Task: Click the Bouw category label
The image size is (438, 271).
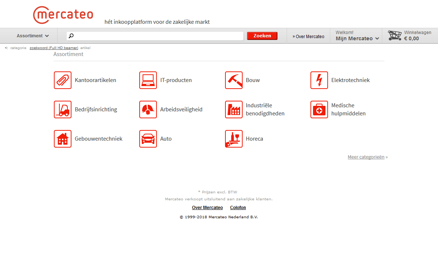Action: pyautogui.click(x=253, y=80)
